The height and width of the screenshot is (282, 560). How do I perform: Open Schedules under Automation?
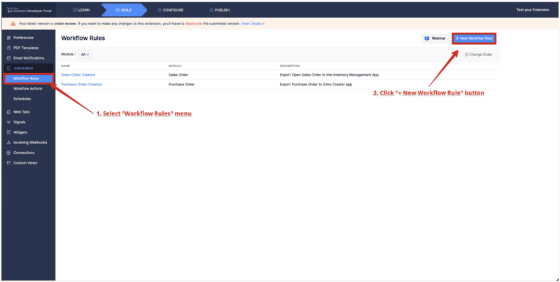pos(22,99)
